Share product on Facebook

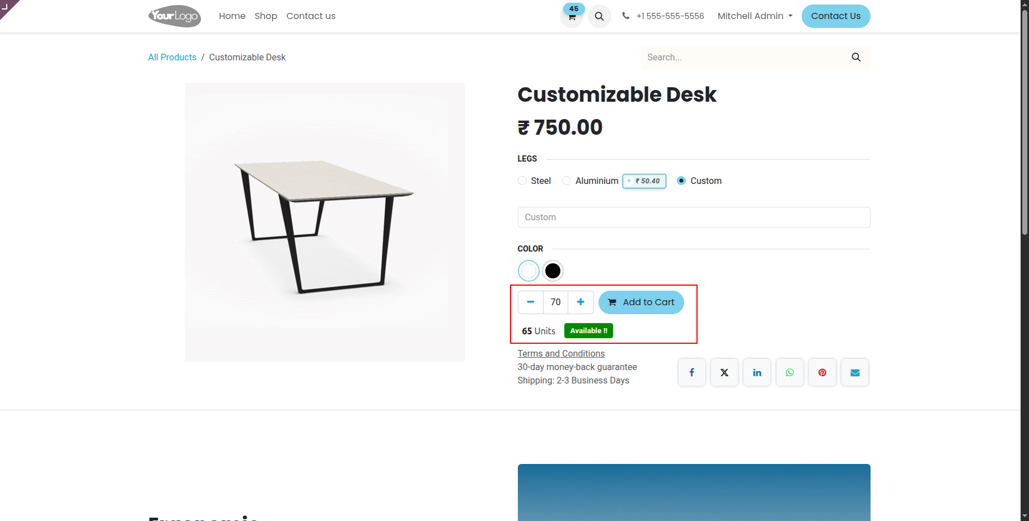click(692, 372)
